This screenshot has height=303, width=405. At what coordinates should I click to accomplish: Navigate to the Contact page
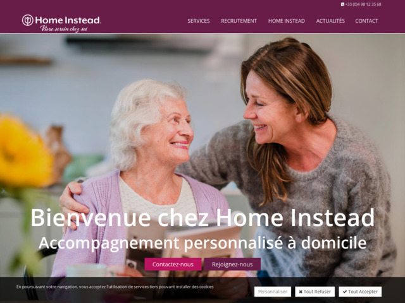[366, 21]
